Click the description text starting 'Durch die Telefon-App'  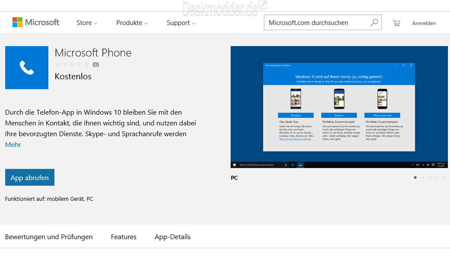pyautogui.click(x=101, y=123)
